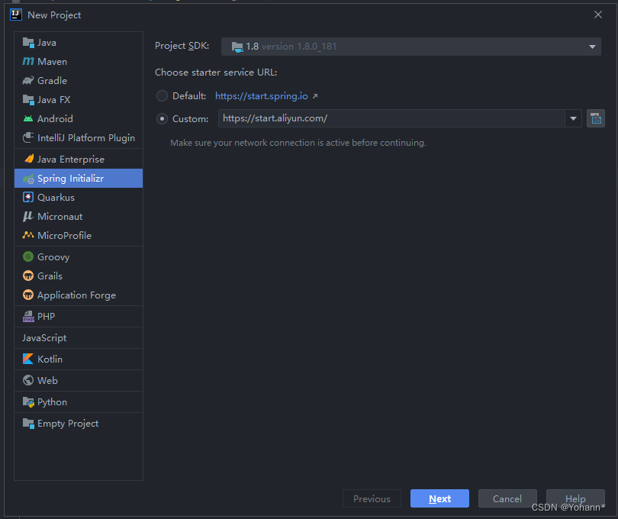618x519 pixels.
Task: Click the Java folder icon in project list
Action: pyautogui.click(x=28, y=43)
